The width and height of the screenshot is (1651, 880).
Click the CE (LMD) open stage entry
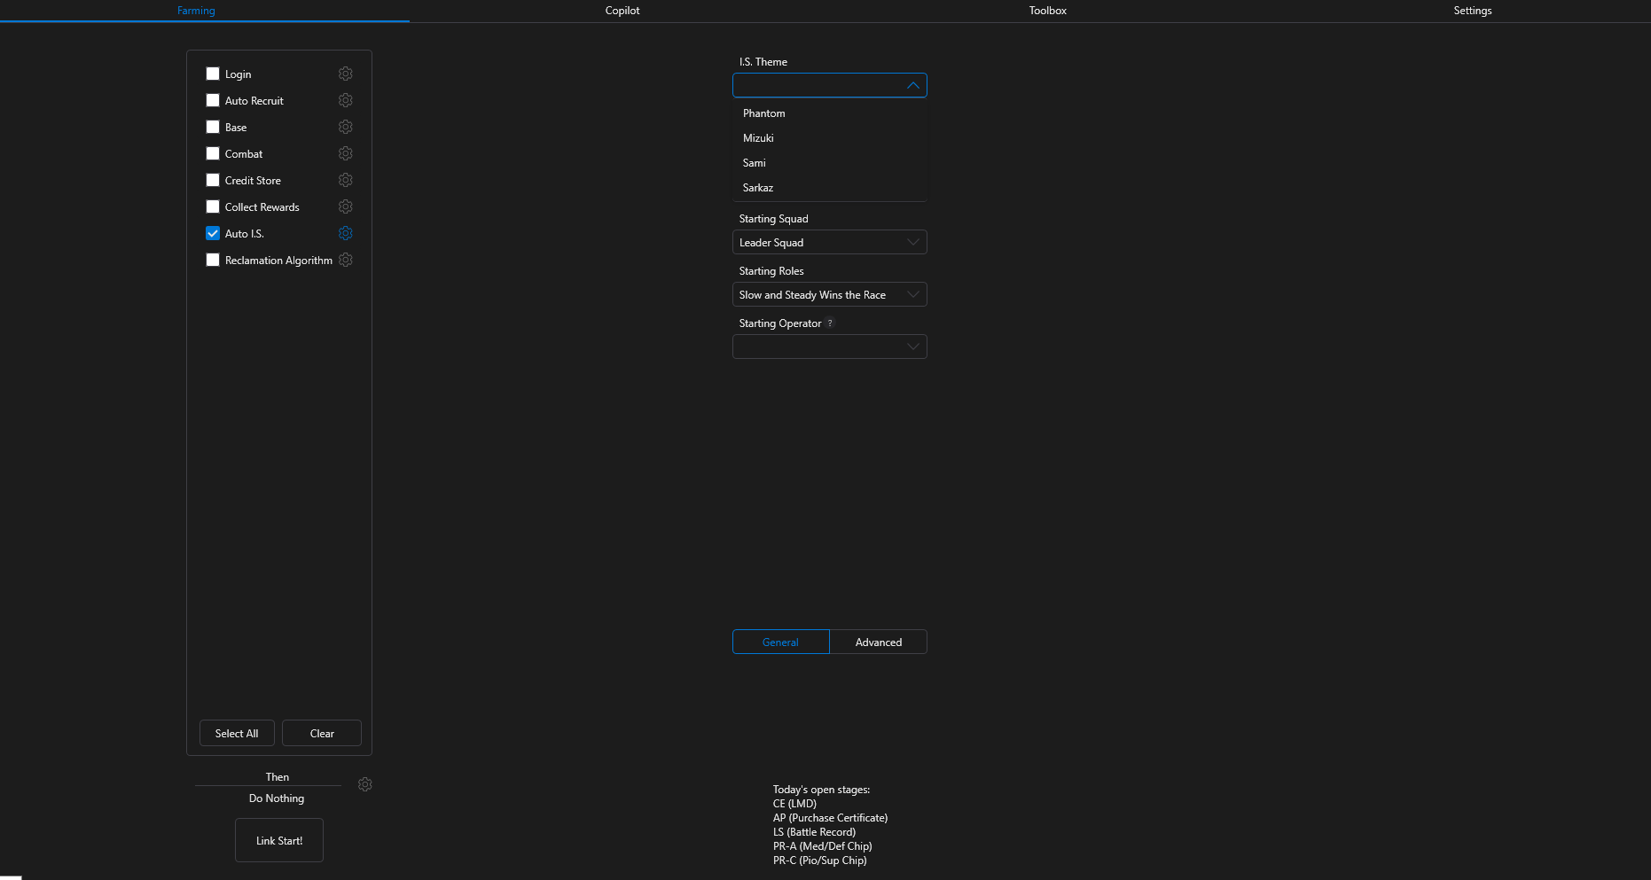point(794,804)
